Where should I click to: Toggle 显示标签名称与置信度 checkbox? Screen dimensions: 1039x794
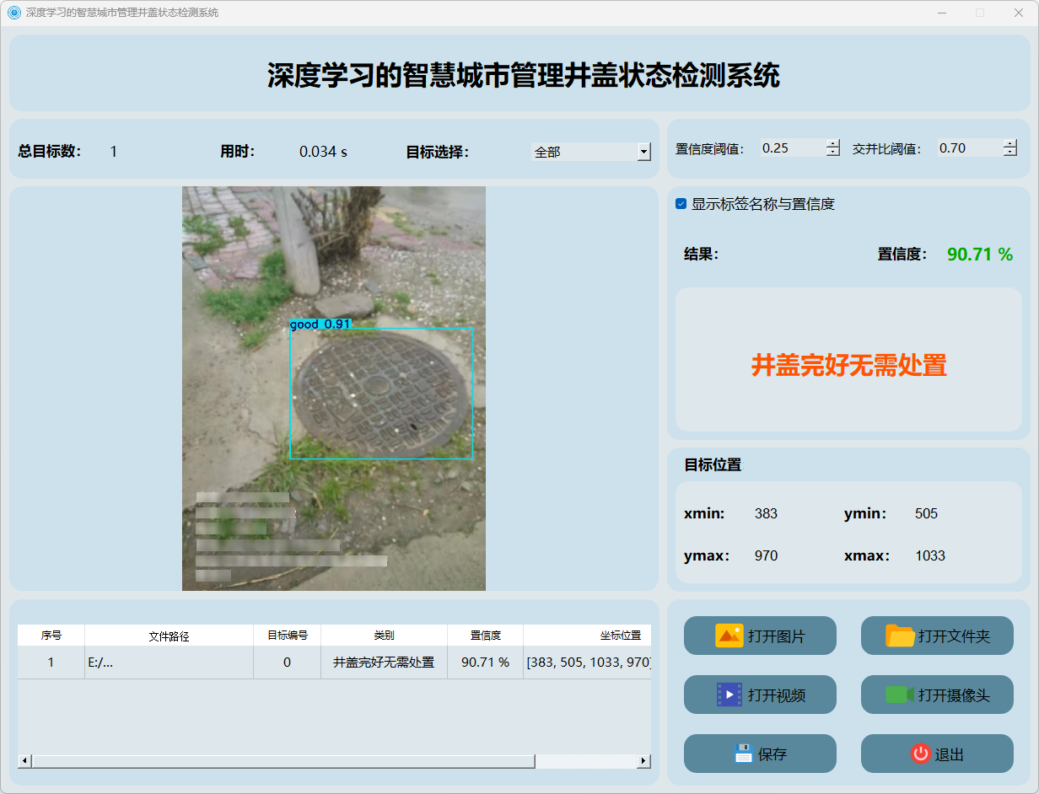pyautogui.click(x=681, y=204)
